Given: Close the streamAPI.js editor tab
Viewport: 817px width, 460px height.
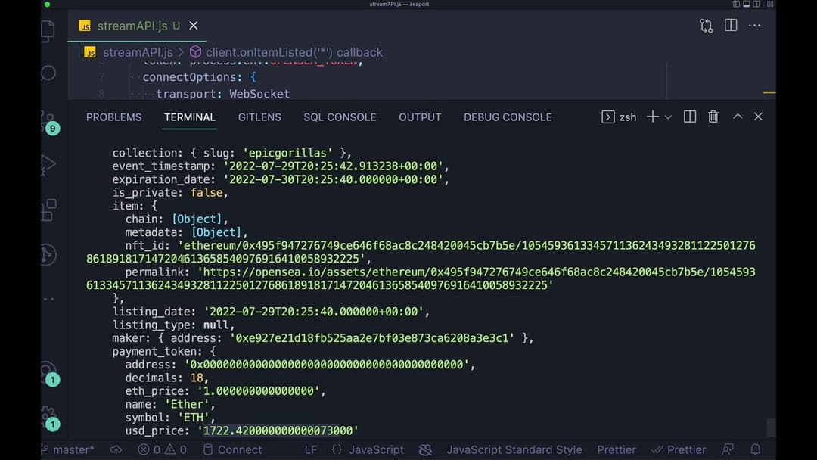Looking at the screenshot, I should click(x=194, y=26).
